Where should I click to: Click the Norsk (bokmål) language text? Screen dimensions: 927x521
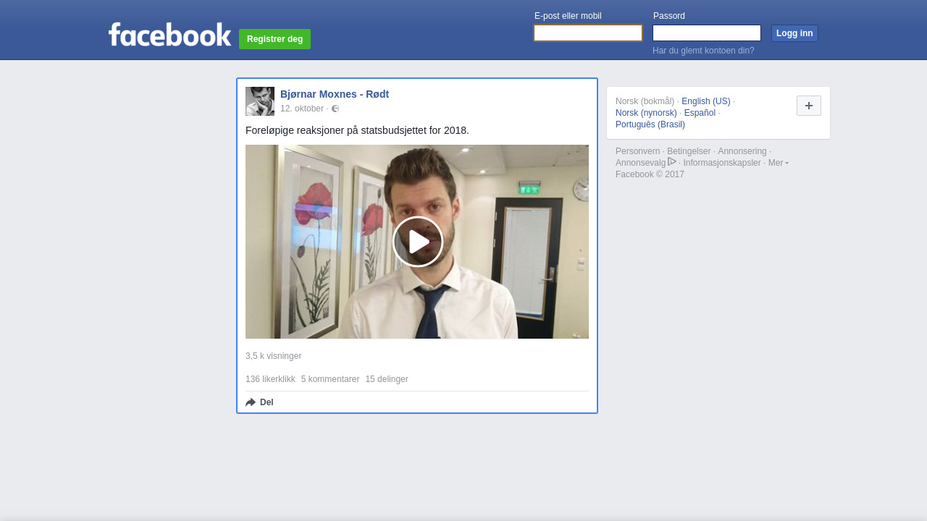(645, 101)
